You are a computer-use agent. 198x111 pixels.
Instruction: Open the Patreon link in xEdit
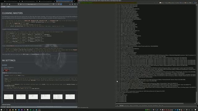[187, 3]
